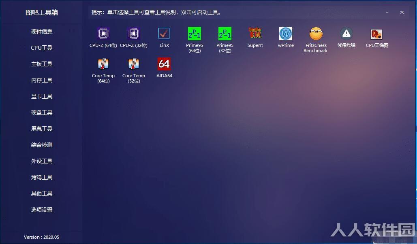Select the wPrime tool icon
This screenshot has width=417, height=244.
click(x=286, y=34)
